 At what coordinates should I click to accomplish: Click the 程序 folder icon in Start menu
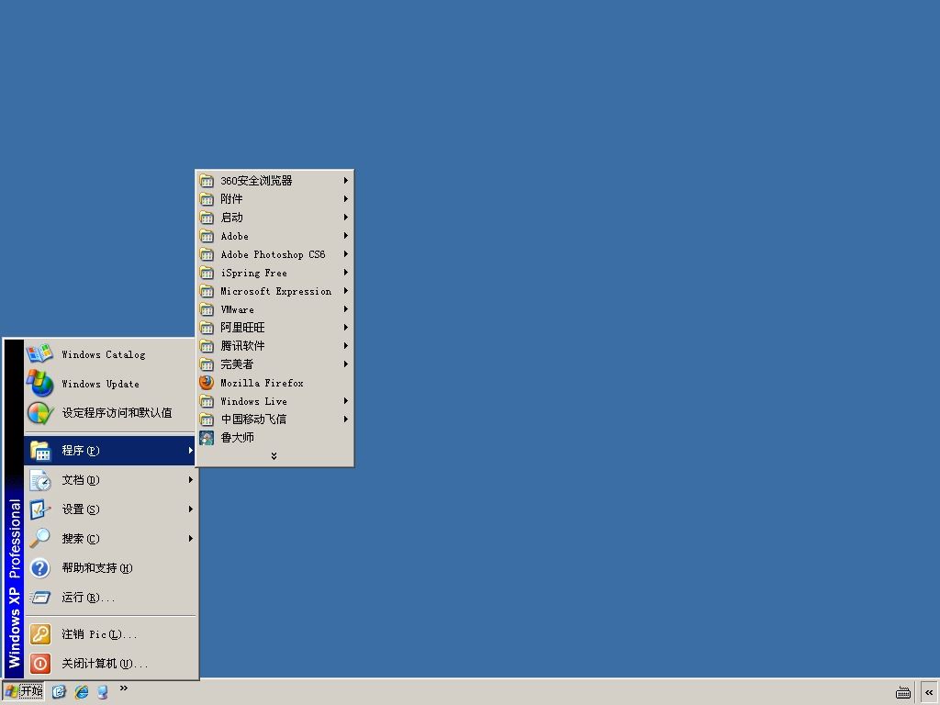[x=40, y=451]
